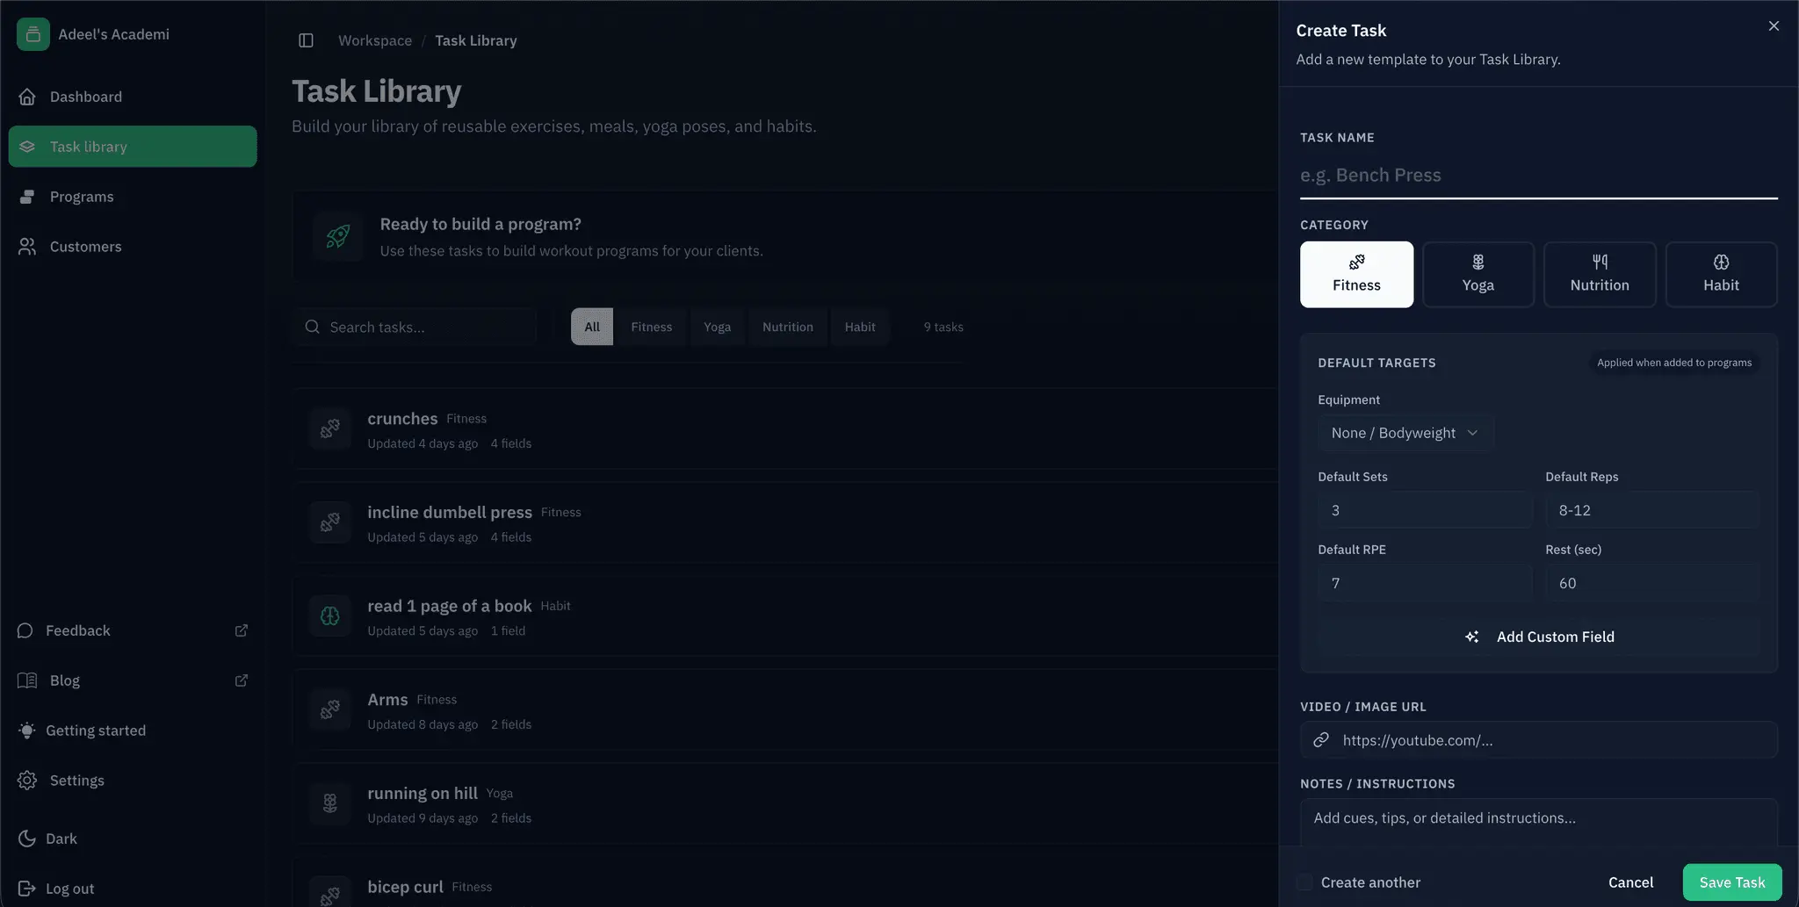This screenshot has width=1799, height=907.
Task: Click the Customers people icon
Action: coord(27,247)
